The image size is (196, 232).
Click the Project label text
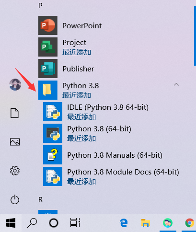pos(74,43)
